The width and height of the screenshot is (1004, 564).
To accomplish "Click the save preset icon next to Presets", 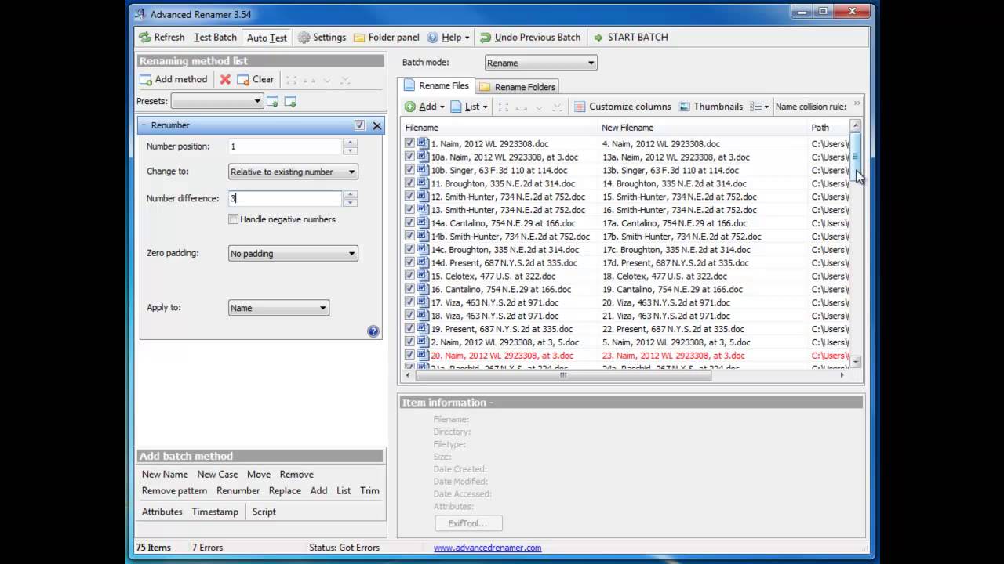I will coord(273,101).
